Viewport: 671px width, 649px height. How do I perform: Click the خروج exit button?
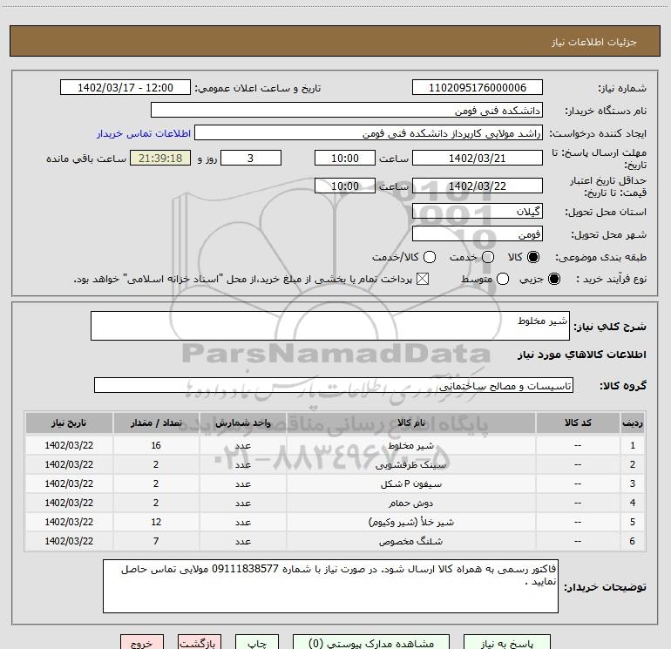142,644
